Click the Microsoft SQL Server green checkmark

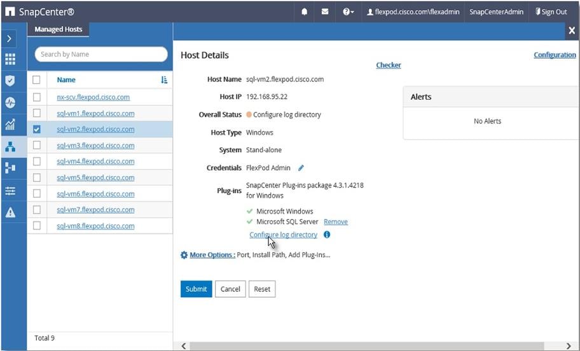click(x=250, y=221)
